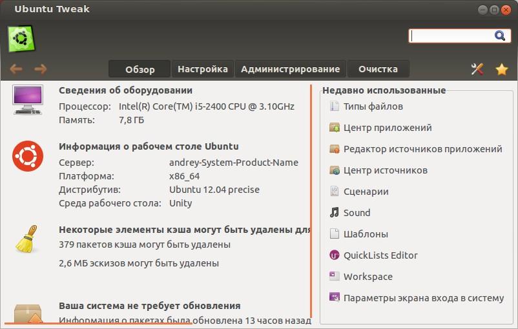Click the purple QuickLists Editor icon

[335, 255]
